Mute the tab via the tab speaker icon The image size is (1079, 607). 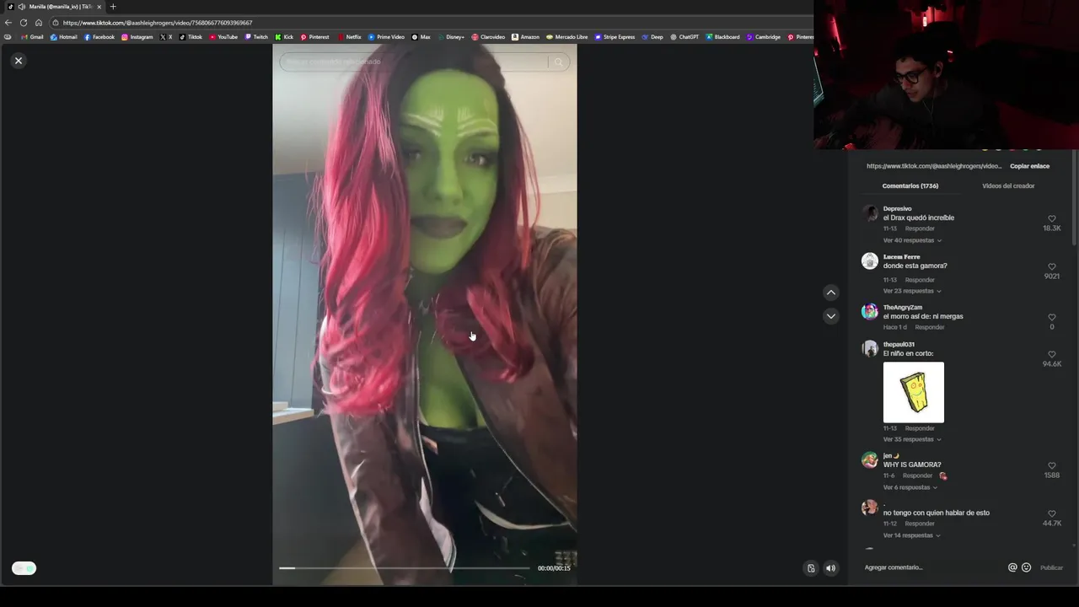pyautogui.click(x=21, y=7)
